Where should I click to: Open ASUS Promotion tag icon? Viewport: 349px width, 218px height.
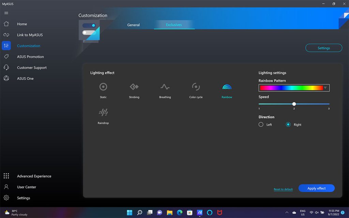pos(6,57)
